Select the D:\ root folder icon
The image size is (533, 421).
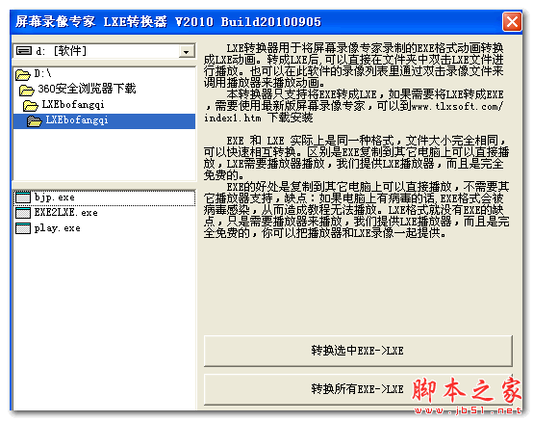[x=23, y=74]
